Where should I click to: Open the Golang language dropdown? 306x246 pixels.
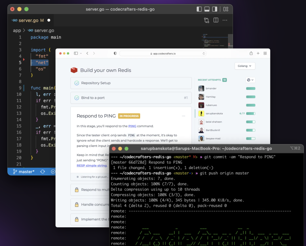pos(245,66)
